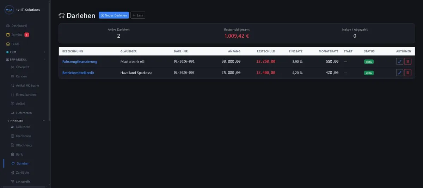Click the GLÄUBIGER column header
The height and width of the screenshot is (188, 423).
[129, 51]
